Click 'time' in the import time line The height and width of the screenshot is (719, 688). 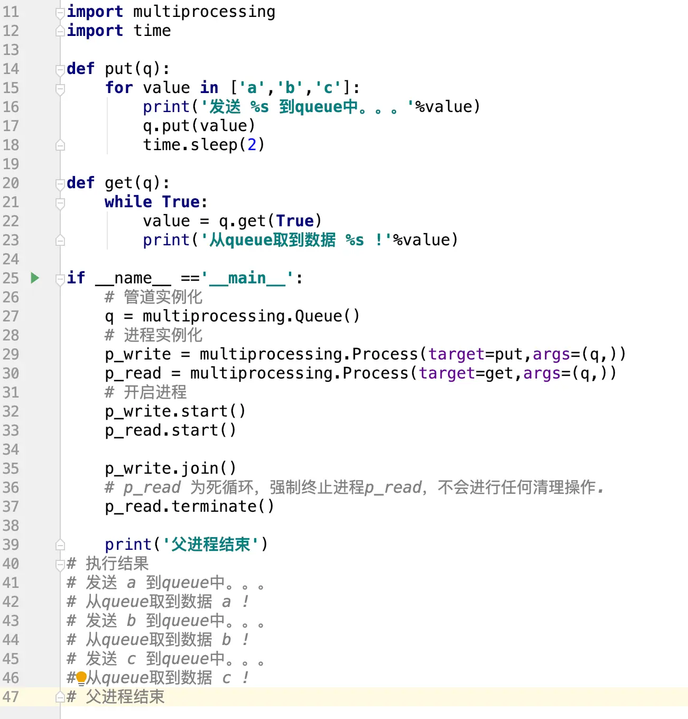click(152, 31)
